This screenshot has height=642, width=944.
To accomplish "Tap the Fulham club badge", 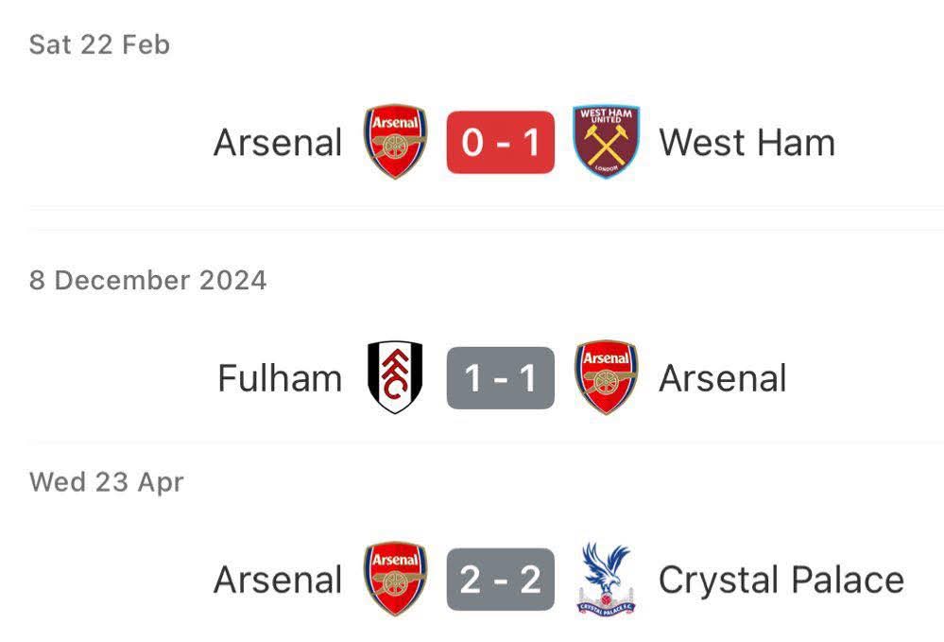I will [x=395, y=378].
